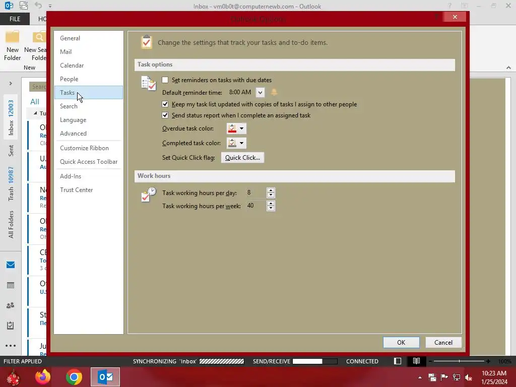Click zoom out minus on status bar
This screenshot has height=387, width=516.
[x=430, y=361]
